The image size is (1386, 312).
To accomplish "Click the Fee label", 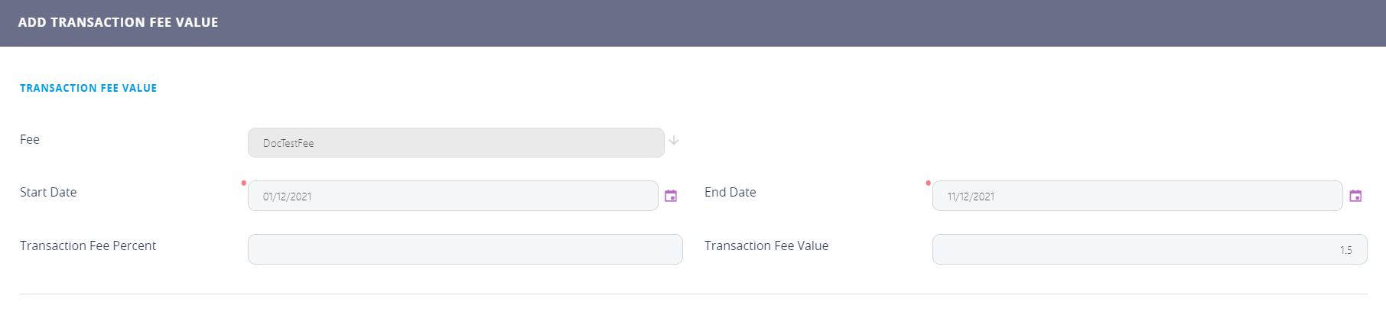I will (x=30, y=140).
